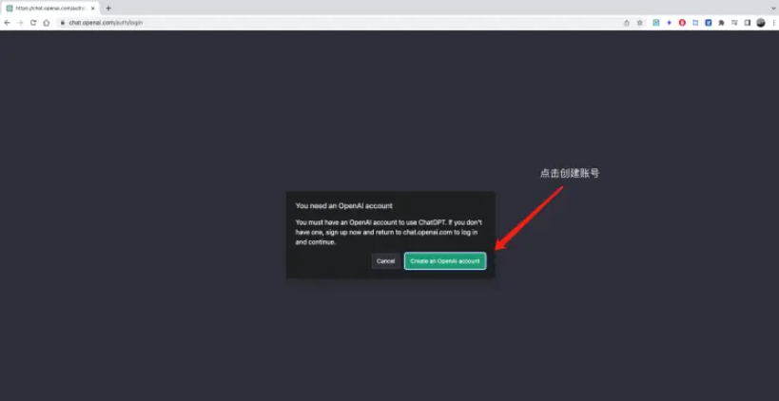Viewport: 779px width, 401px height.
Task: Click Create an OpenAI account button
Action: 445,260
